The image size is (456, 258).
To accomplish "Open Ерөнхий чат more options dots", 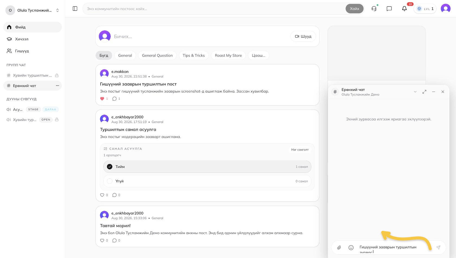I will tap(57, 86).
